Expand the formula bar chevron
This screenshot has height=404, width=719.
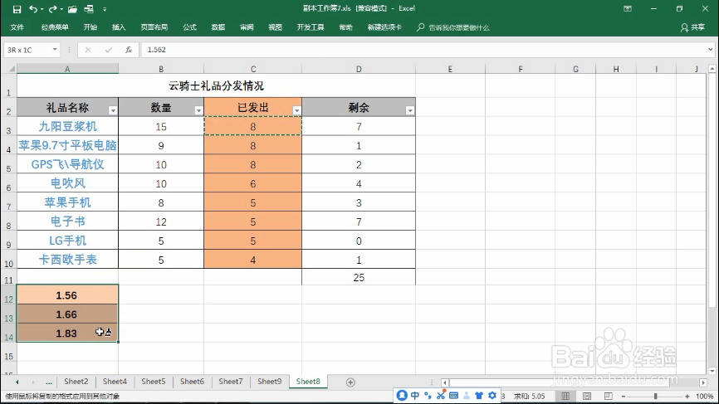pyautogui.click(x=711, y=50)
